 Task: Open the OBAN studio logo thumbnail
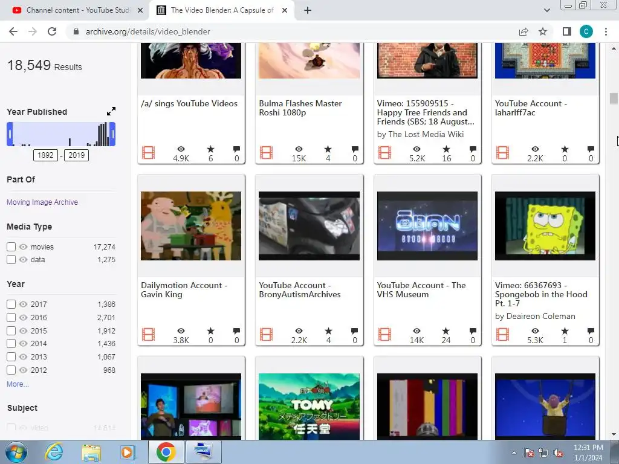(427, 226)
